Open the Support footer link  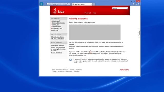[72, 70]
